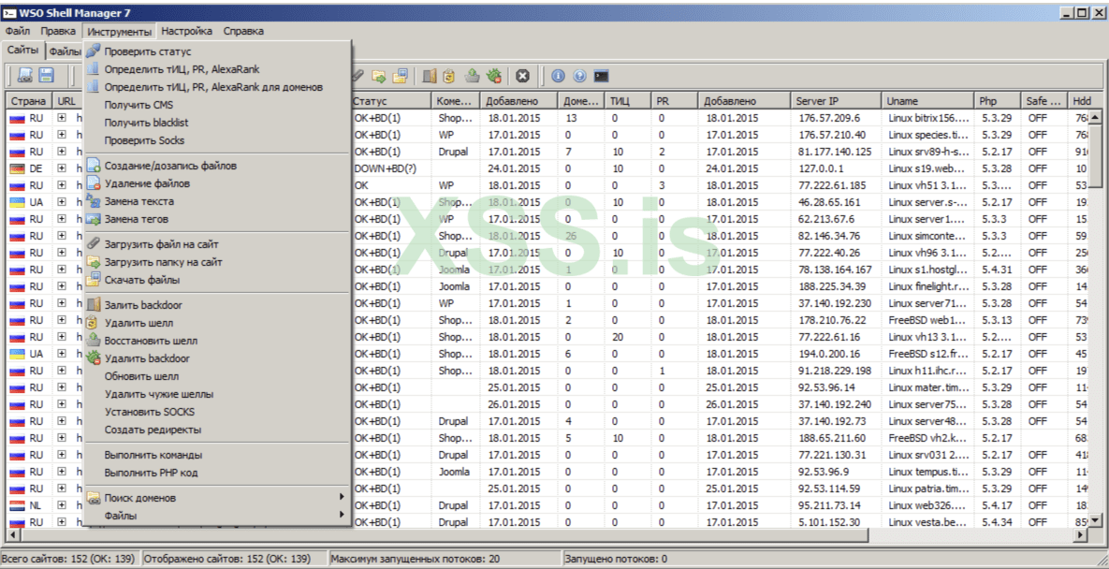1109x569 pixels.
Task: Click the horizontal scrollbar right arrow
Action: [1081, 534]
